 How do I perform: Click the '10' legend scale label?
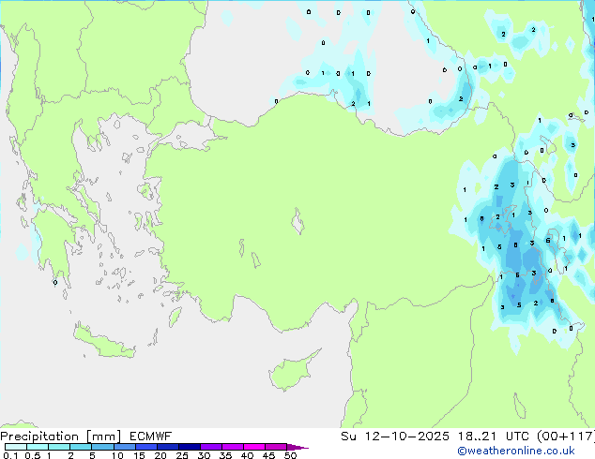coord(117,455)
